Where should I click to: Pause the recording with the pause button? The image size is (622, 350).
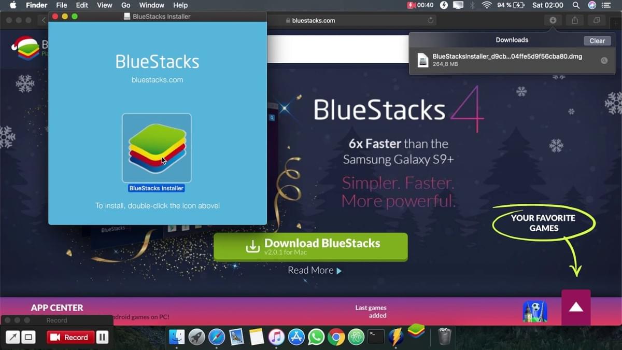point(102,337)
